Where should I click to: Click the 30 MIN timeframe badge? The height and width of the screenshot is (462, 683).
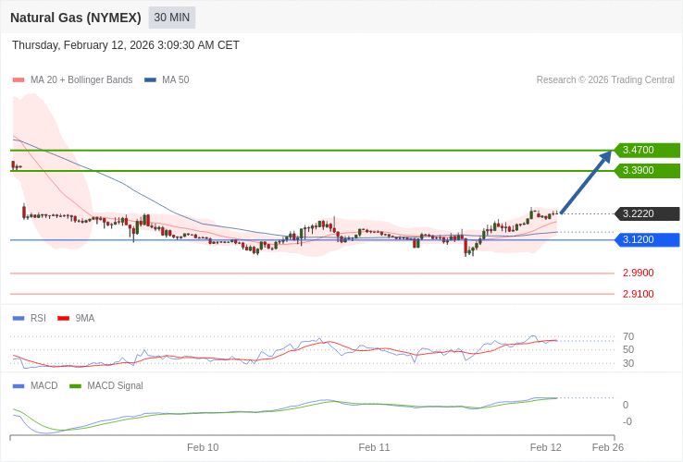coord(171,18)
